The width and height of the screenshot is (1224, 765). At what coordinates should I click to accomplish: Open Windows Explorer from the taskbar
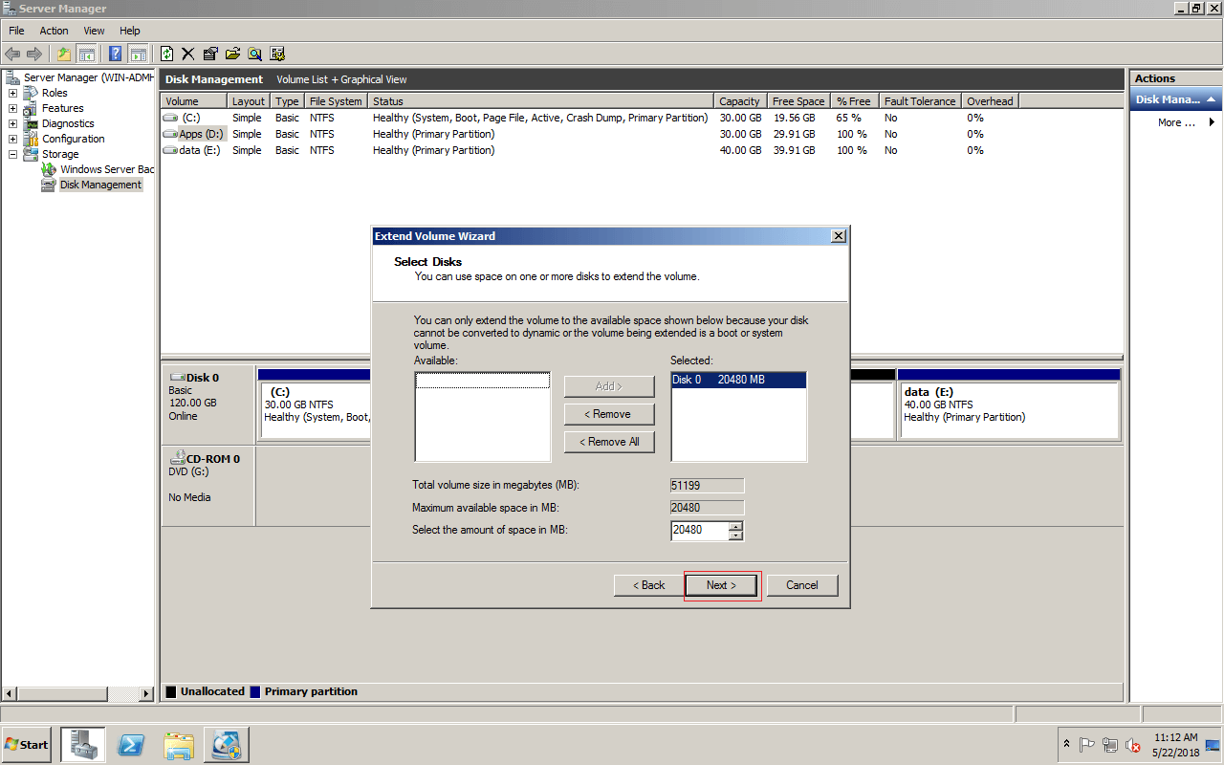(179, 745)
